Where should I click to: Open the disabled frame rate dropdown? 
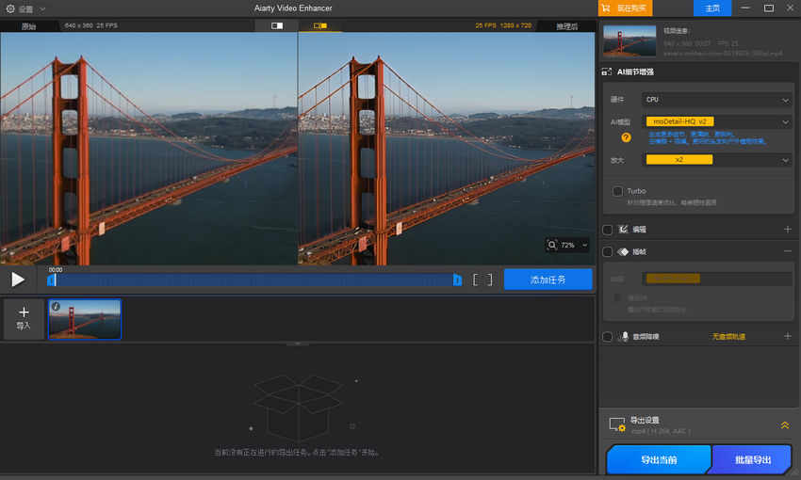point(717,279)
